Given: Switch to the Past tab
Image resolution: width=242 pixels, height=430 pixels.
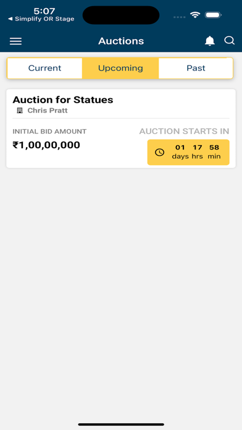Looking at the screenshot, I should coord(196,68).
